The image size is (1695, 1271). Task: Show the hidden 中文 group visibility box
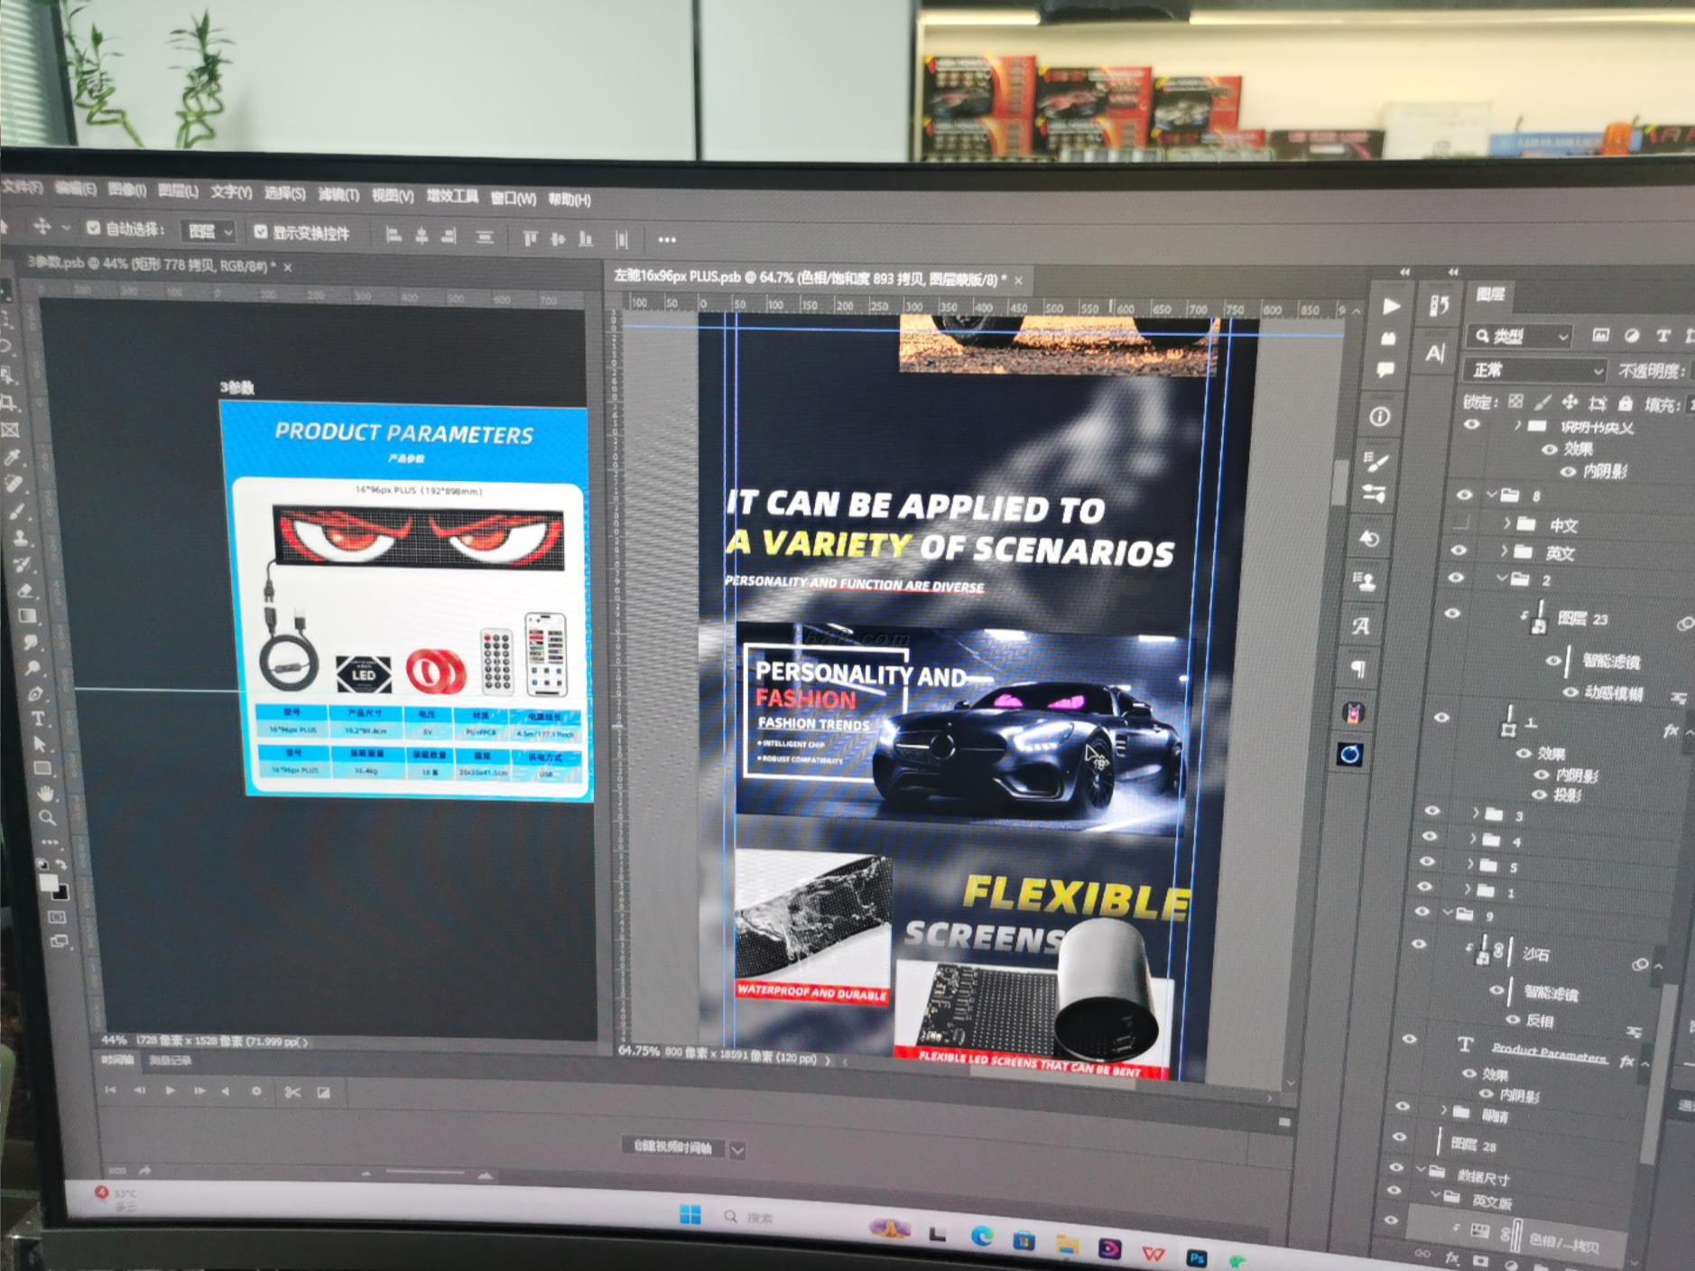pyautogui.click(x=1461, y=523)
